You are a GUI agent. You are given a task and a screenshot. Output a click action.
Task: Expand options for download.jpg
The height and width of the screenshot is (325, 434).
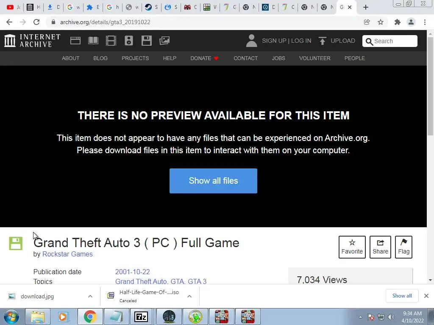90,296
